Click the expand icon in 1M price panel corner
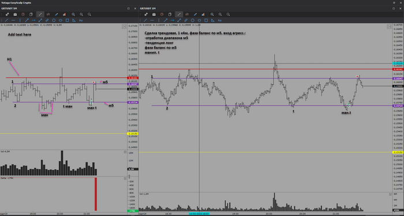 click(x=389, y=27)
